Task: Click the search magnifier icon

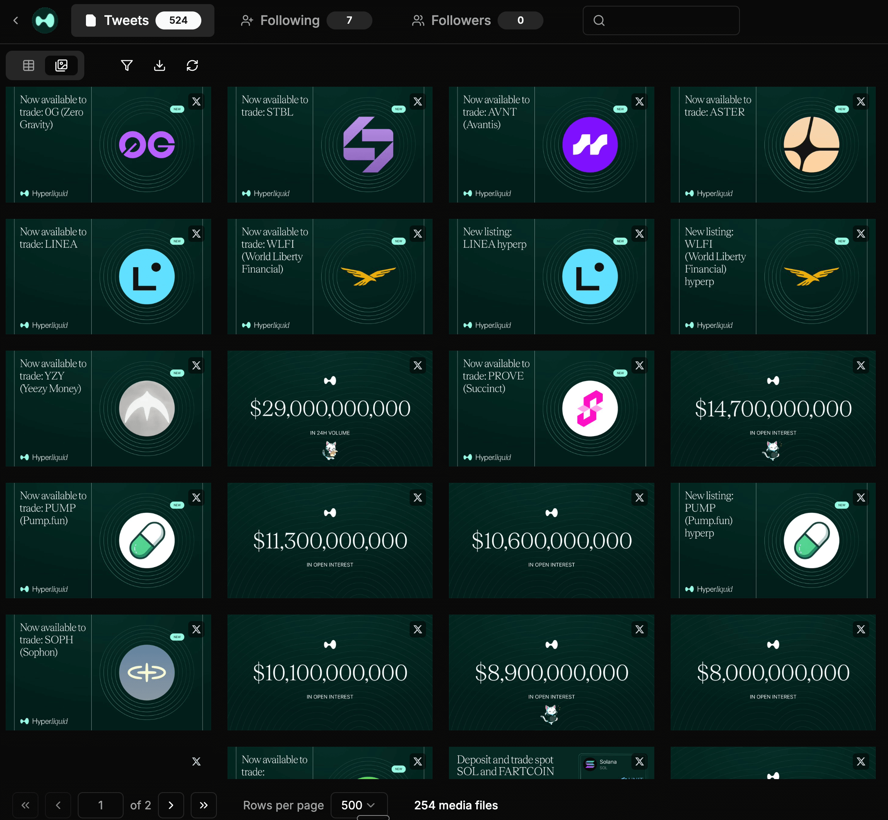Action: [599, 20]
